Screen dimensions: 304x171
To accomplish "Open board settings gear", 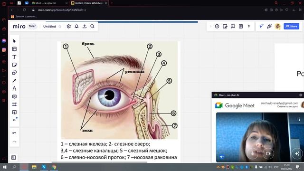I will tap(68, 26).
